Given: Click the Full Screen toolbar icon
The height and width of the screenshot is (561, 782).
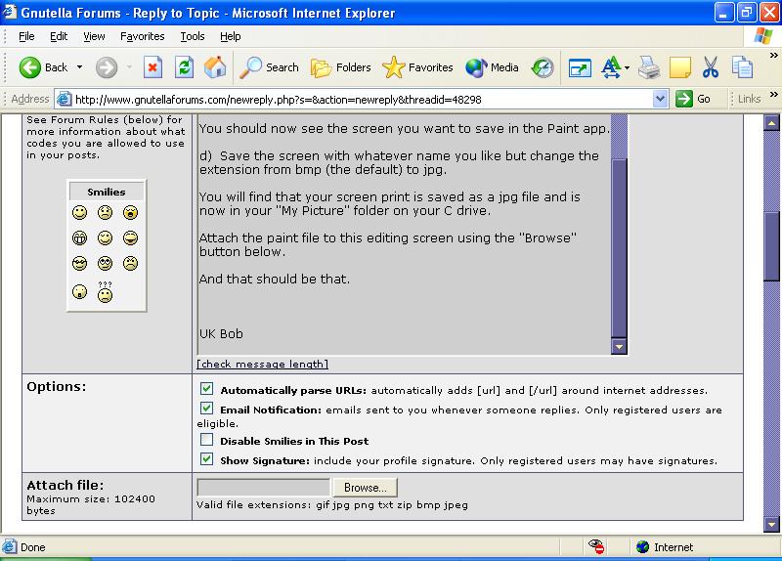Looking at the screenshot, I should [x=580, y=67].
